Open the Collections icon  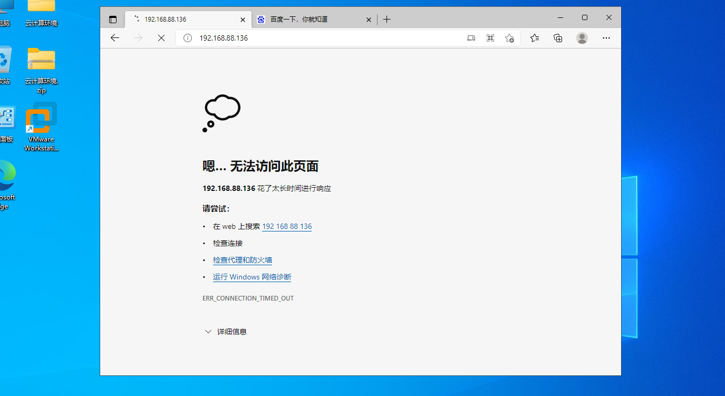(558, 38)
